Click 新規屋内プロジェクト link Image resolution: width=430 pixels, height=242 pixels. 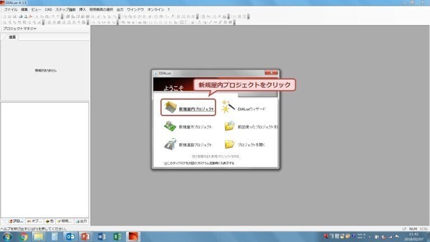coord(197,109)
